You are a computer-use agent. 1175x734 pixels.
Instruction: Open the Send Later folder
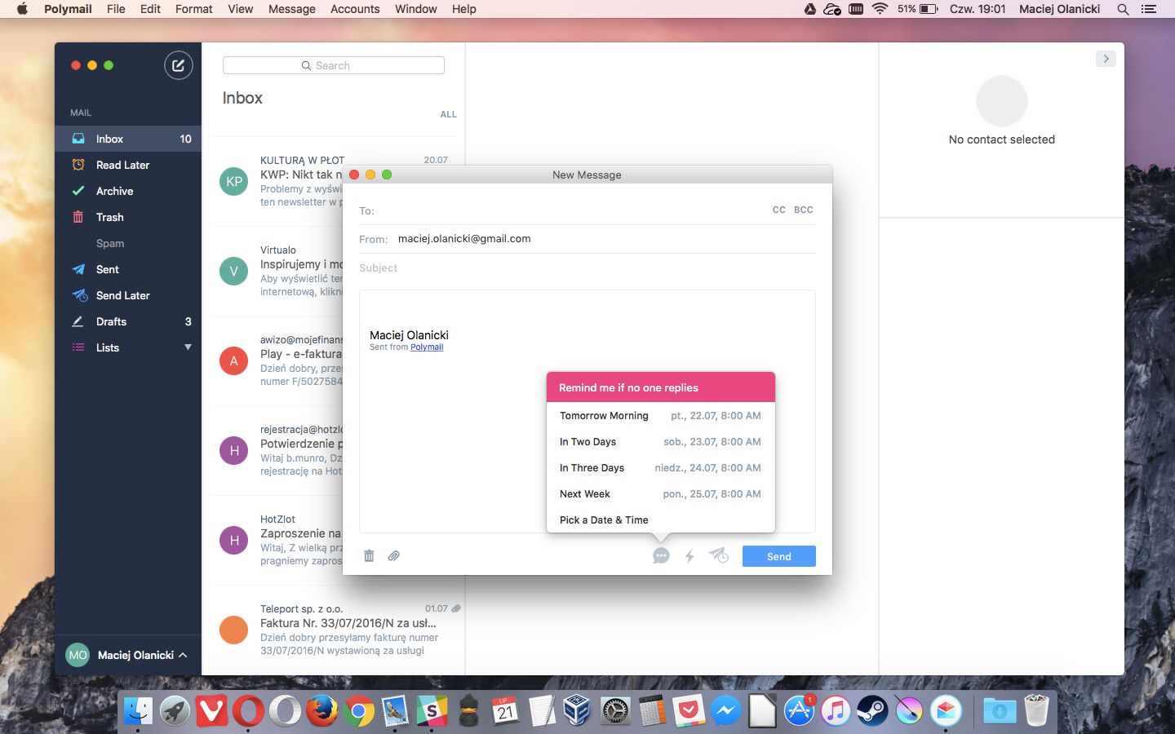click(x=128, y=295)
